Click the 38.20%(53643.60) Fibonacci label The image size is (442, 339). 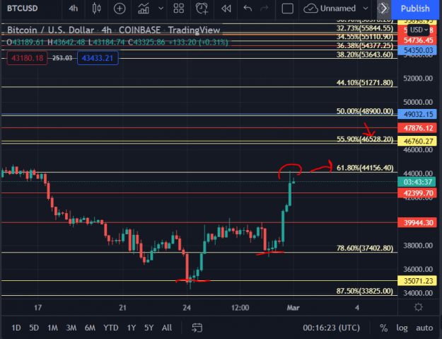tap(365, 54)
